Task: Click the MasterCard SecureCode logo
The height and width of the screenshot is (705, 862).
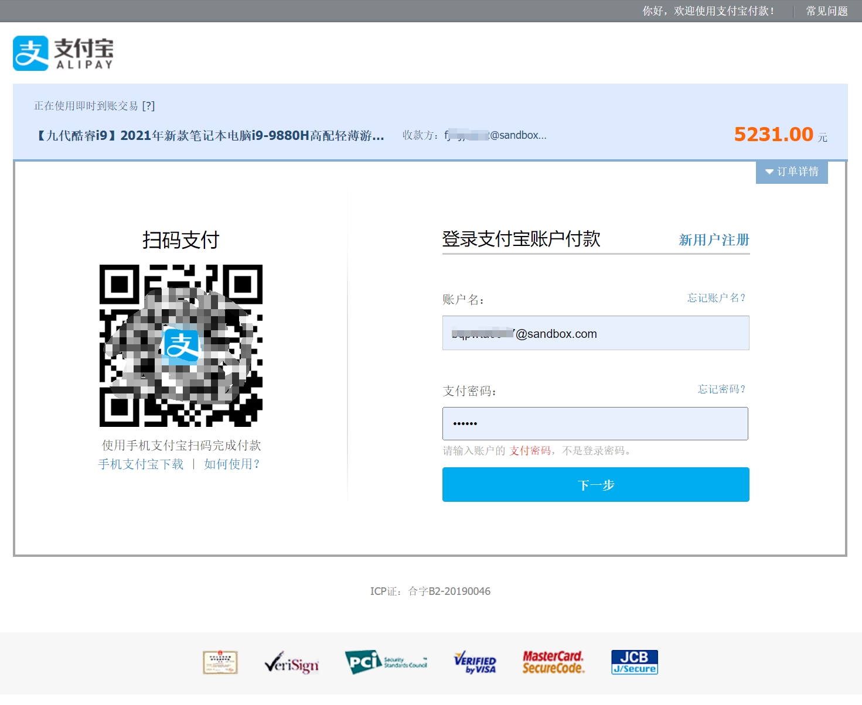Action: coord(553,662)
